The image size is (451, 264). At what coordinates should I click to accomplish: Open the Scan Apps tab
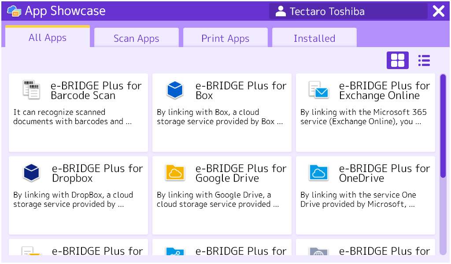pyautogui.click(x=137, y=39)
